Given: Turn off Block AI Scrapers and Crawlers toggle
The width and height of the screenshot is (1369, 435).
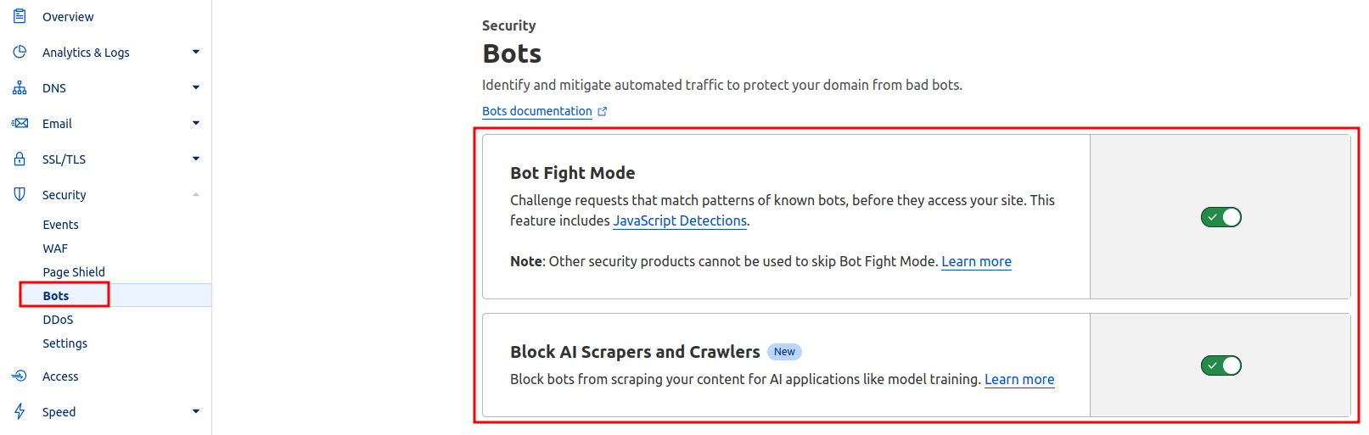Looking at the screenshot, I should tap(1221, 365).
